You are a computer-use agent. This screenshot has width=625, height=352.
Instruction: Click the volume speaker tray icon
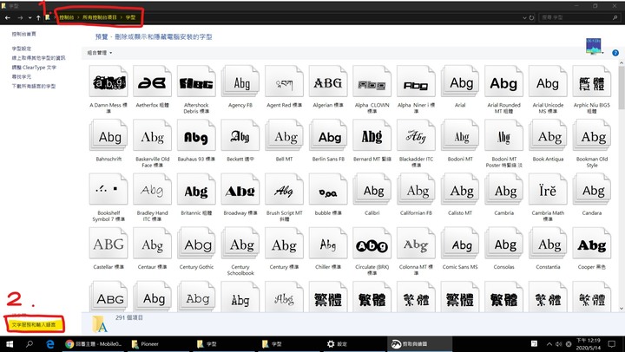pyautogui.click(x=559, y=344)
